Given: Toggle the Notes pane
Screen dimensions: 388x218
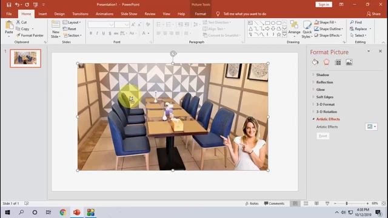Looking at the screenshot, I should point(252,203).
